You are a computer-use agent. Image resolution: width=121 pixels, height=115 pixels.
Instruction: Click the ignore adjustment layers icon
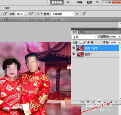click(x=77, y=14)
